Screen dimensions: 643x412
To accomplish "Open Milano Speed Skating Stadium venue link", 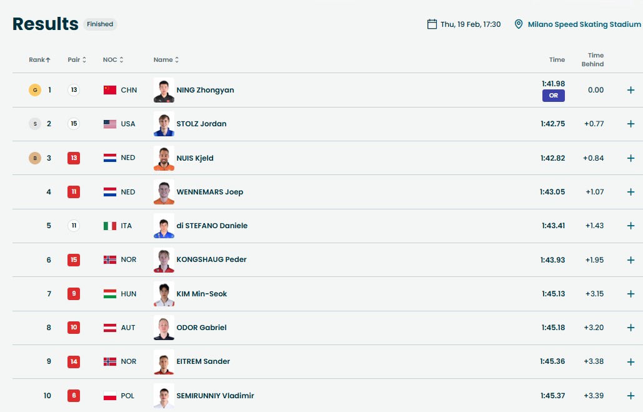I will [584, 24].
